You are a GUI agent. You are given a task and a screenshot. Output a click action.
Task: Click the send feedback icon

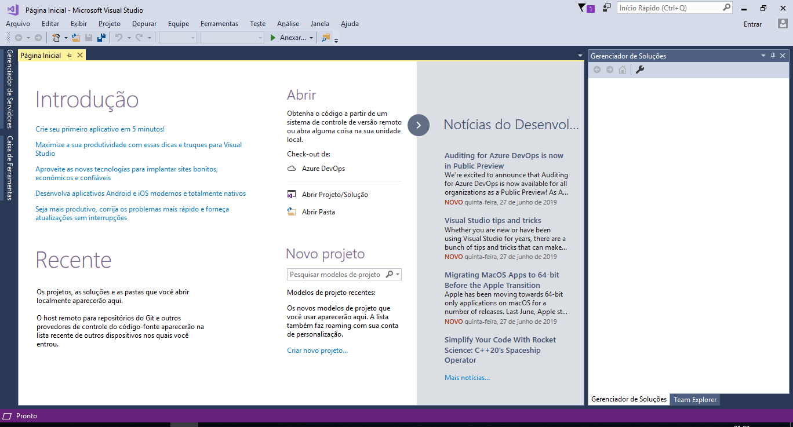[x=607, y=8]
